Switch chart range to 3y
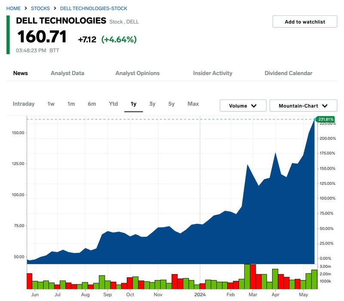The image size is (344, 301). [x=152, y=104]
